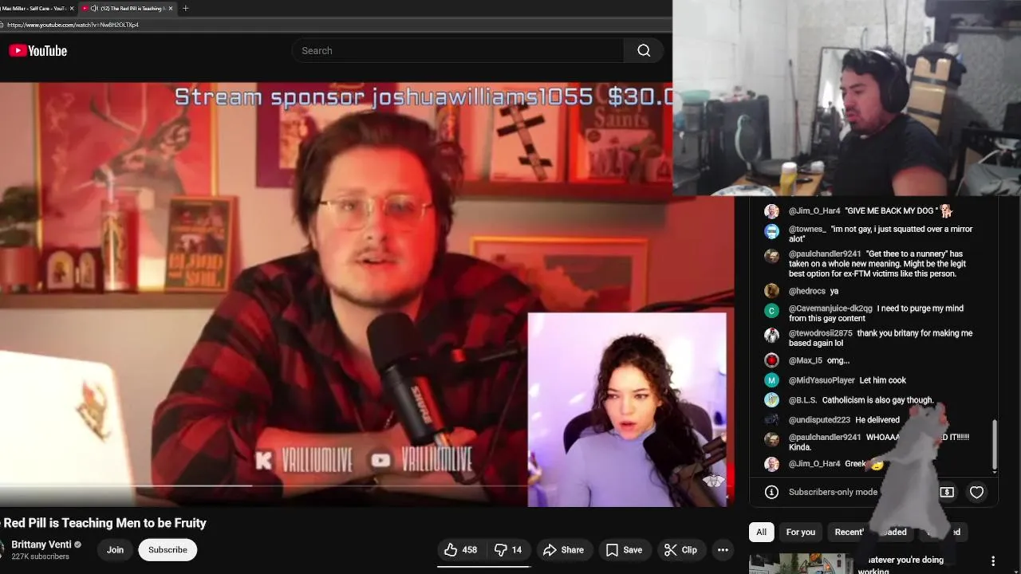Open @townes_ avatar in chat
1021x574 pixels.
(x=771, y=231)
